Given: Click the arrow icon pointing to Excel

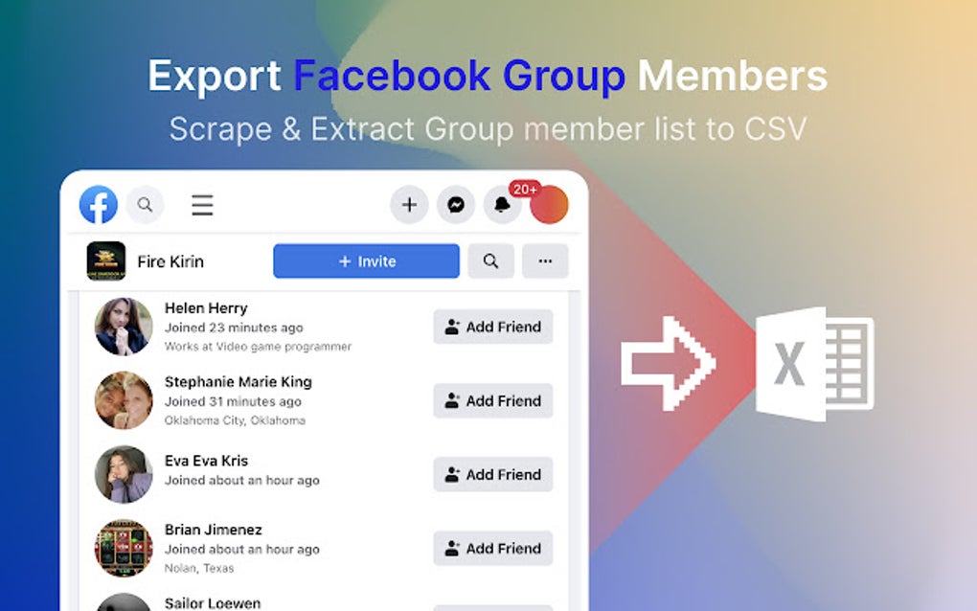Looking at the screenshot, I should point(670,365).
